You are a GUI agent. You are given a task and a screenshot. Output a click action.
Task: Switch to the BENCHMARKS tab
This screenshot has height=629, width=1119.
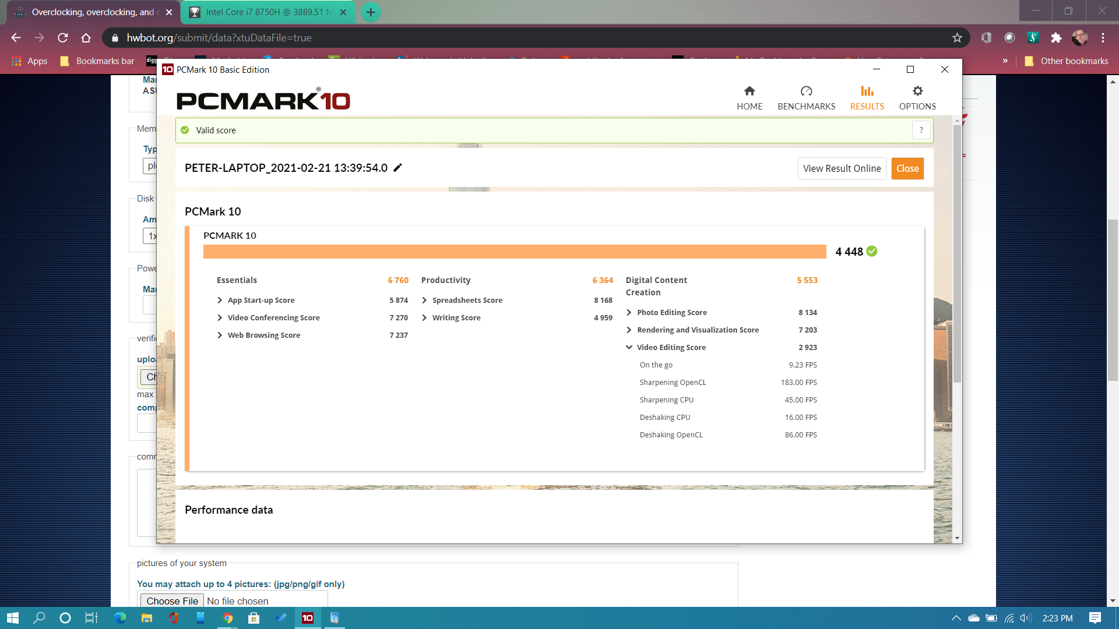pos(806,98)
